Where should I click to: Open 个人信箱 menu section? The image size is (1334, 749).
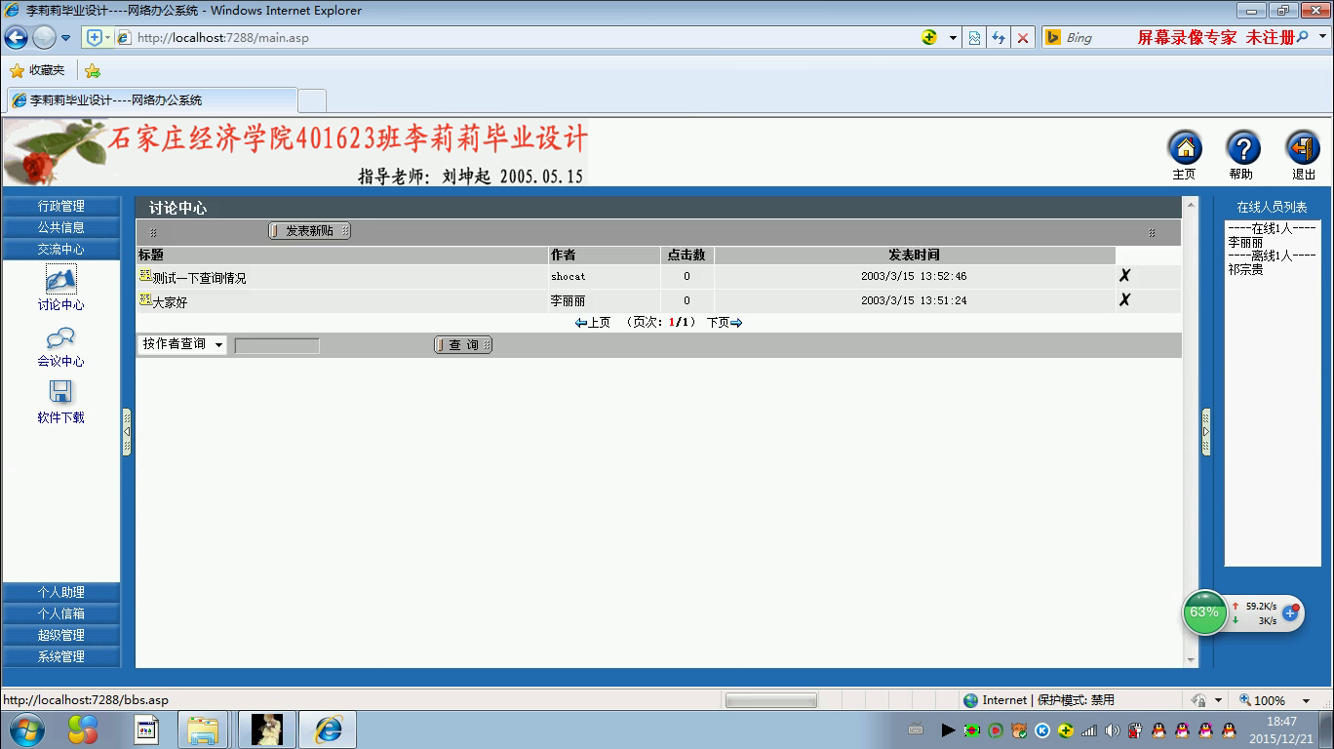[x=61, y=613]
